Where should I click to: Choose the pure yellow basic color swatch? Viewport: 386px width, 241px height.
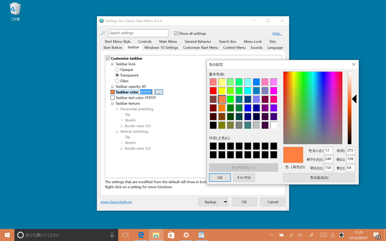tap(222, 91)
